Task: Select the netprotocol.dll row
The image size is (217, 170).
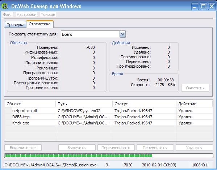Action: pos(109,111)
